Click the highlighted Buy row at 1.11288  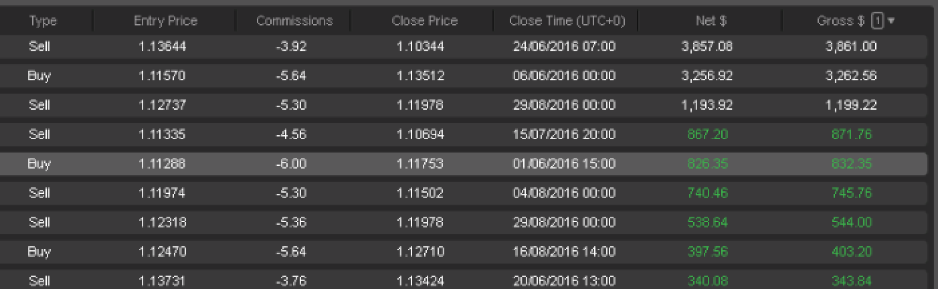click(x=463, y=164)
